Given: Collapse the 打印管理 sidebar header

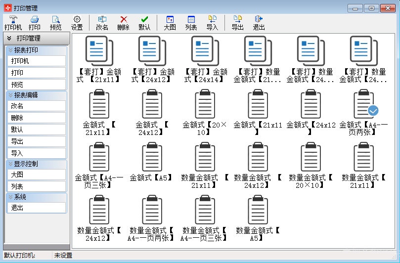Looking at the screenshot, I should tap(9, 38).
